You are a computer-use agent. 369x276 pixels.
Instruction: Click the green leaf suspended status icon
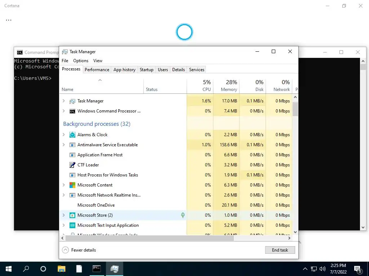tap(183, 215)
